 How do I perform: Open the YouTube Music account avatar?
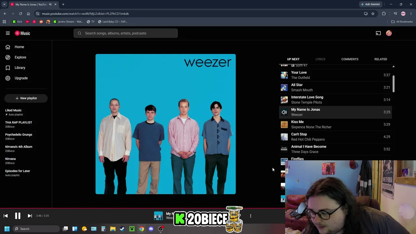click(x=389, y=33)
